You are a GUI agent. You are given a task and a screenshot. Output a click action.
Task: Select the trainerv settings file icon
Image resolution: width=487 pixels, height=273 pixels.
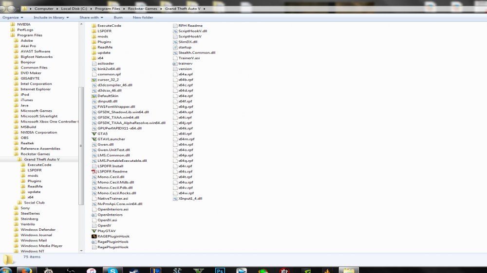pos(175,64)
